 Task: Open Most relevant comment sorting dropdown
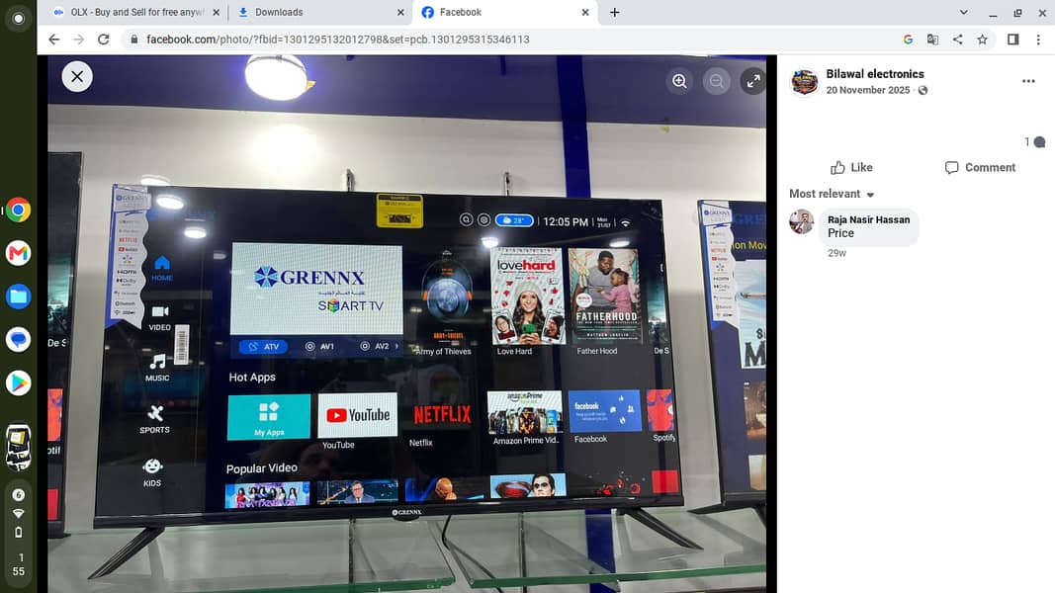[832, 194]
